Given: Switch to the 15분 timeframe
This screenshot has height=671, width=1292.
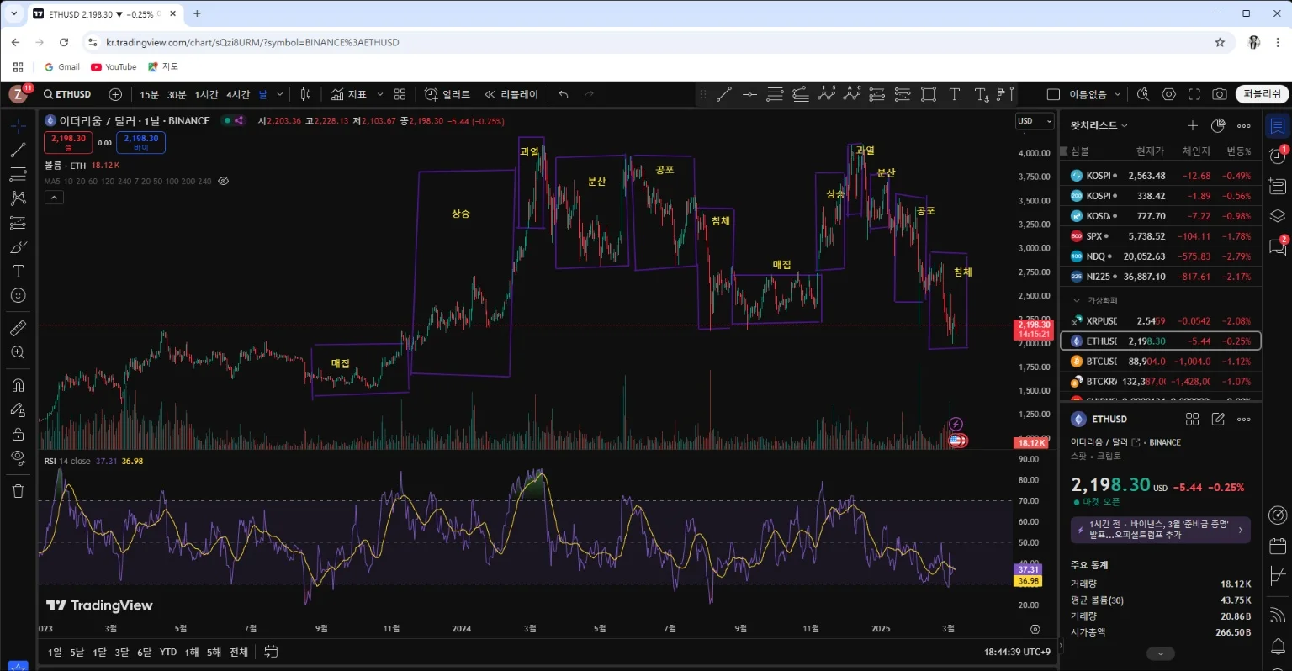Looking at the screenshot, I should click(x=149, y=94).
